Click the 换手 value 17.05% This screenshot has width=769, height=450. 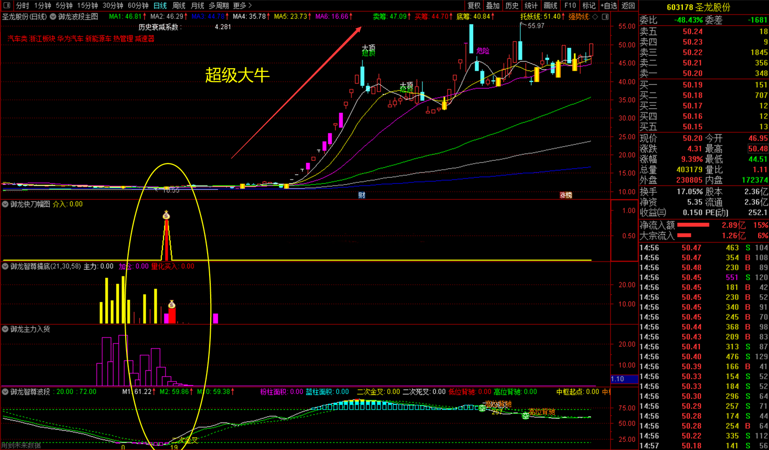[690, 192]
